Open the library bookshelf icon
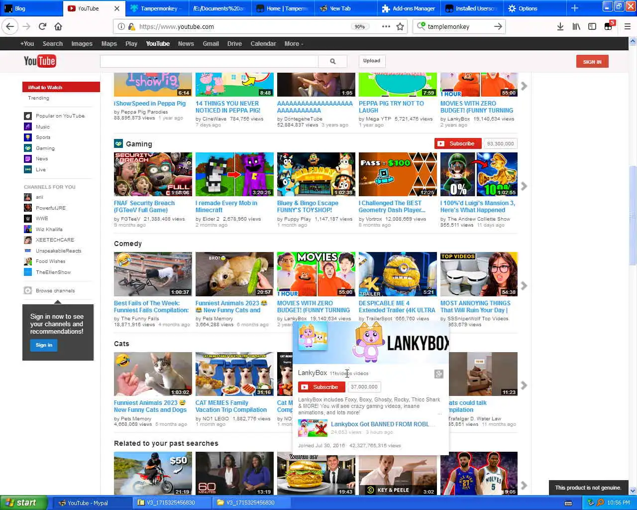Screen dimensions: 637x510 point(576,26)
